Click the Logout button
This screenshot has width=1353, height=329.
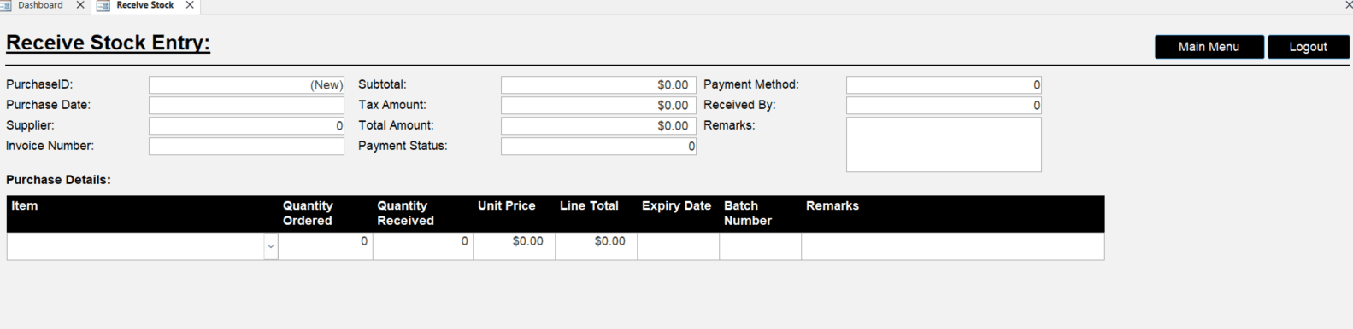[x=1308, y=47]
